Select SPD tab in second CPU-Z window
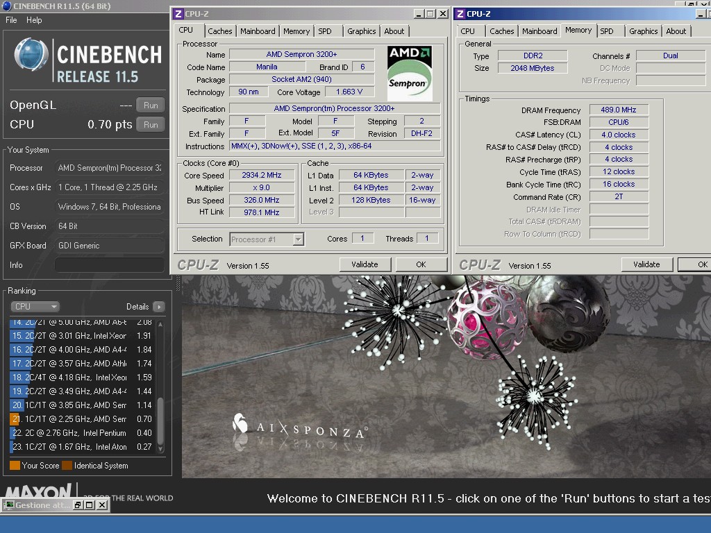 click(607, 31)
